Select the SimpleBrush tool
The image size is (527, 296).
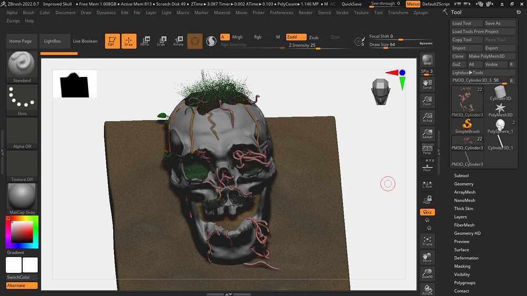click(467, 126)
